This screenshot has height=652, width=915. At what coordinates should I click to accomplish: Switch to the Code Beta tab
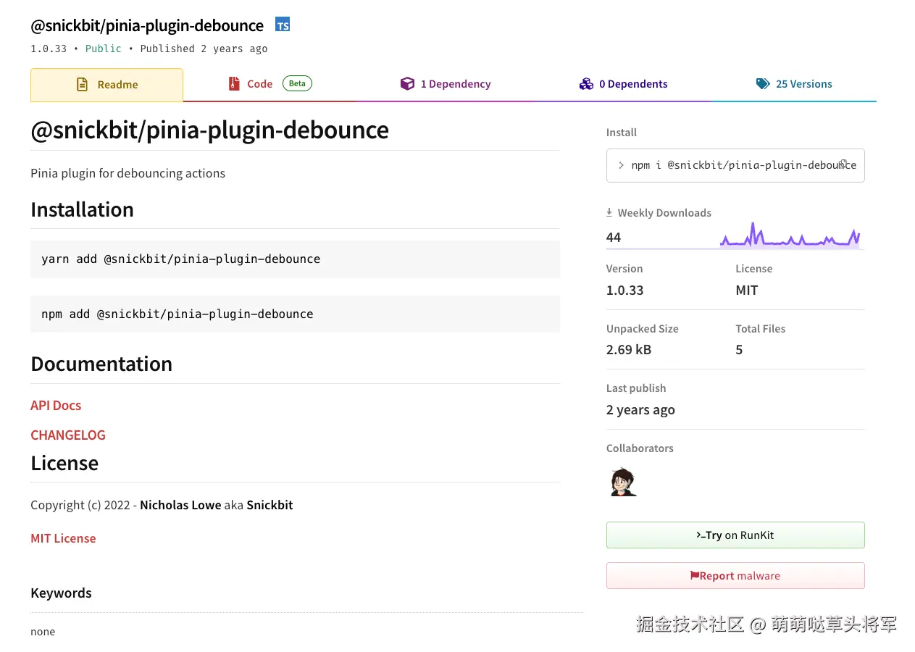click(x=260, y=83)
